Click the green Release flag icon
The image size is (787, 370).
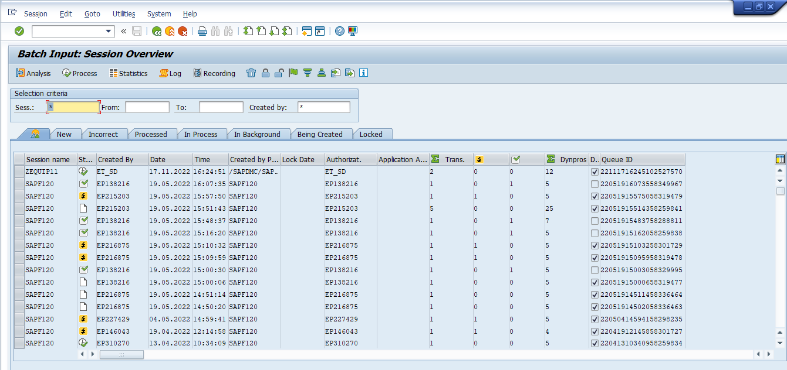[x=293, y=73]
